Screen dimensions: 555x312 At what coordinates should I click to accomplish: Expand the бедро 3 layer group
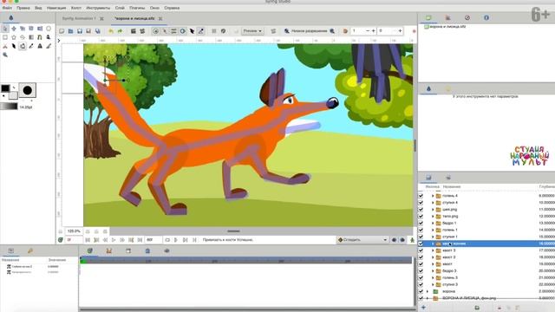click(433, 271)
